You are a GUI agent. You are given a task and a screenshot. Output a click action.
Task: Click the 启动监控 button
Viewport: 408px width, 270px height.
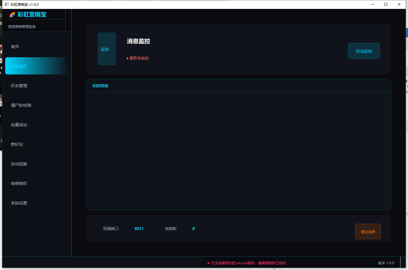tap(364, 51)
